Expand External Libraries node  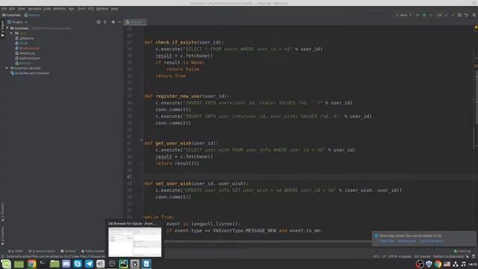point(7,68)
